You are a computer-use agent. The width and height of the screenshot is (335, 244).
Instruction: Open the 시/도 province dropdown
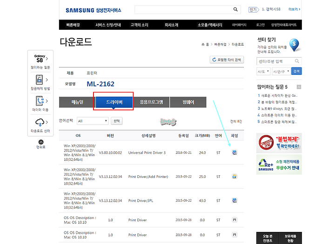[x=263, y=71]
